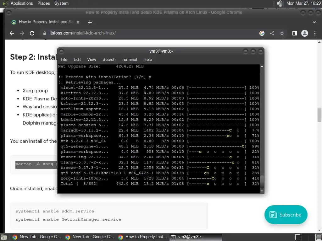Image resolution: width=322 pixels, height=241 pixels.
Task: Click the Xorg group bullet item
Action: [35, 91]
